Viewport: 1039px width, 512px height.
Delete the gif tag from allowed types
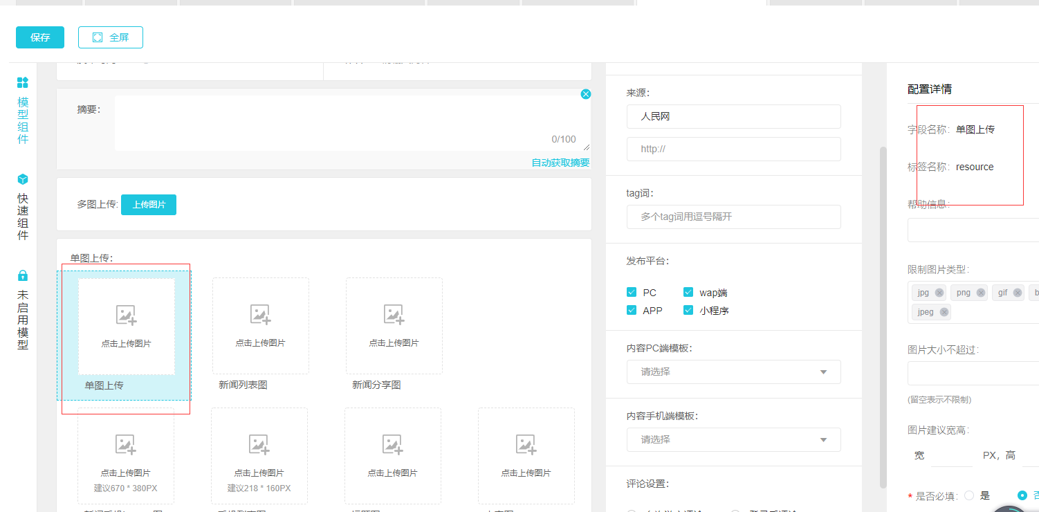(1018, 293)
